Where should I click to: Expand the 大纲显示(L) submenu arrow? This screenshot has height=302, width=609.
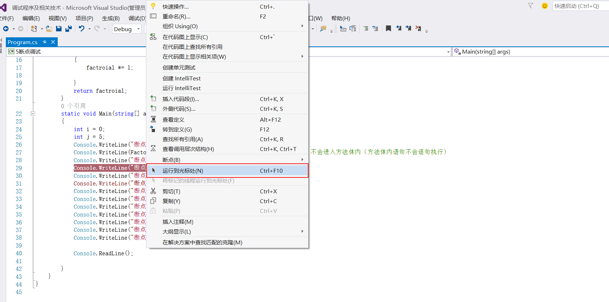[302, 231]
